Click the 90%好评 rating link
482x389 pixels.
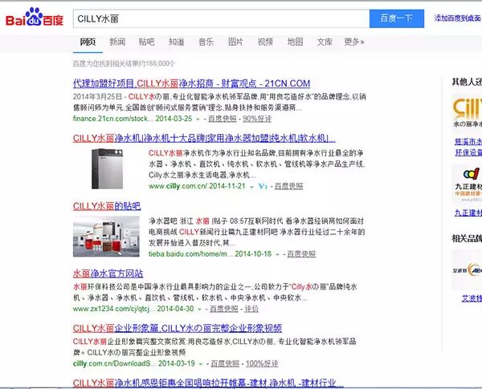257,119
